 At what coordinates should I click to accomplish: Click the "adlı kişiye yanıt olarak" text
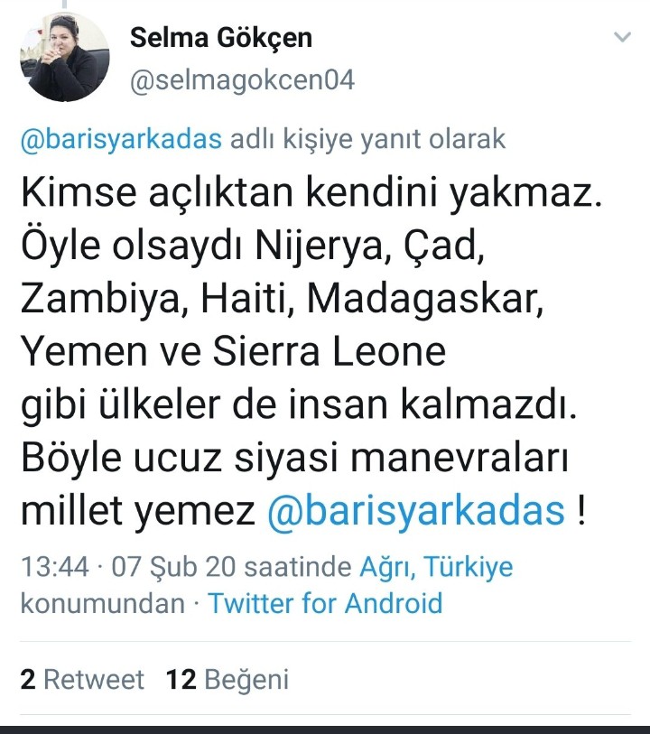368,139
